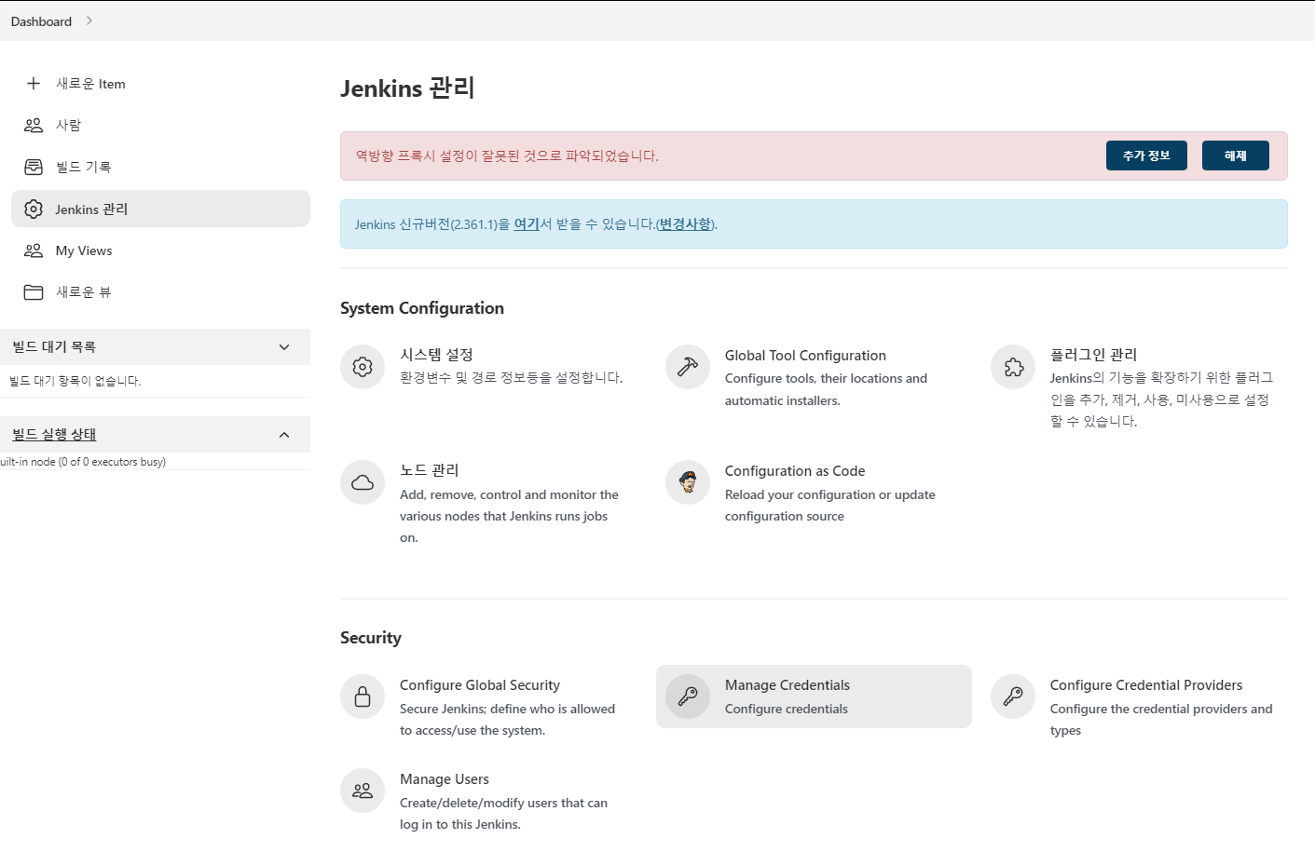
Task: Click the inbox icon for 빌드 기록
Action: 34,167
